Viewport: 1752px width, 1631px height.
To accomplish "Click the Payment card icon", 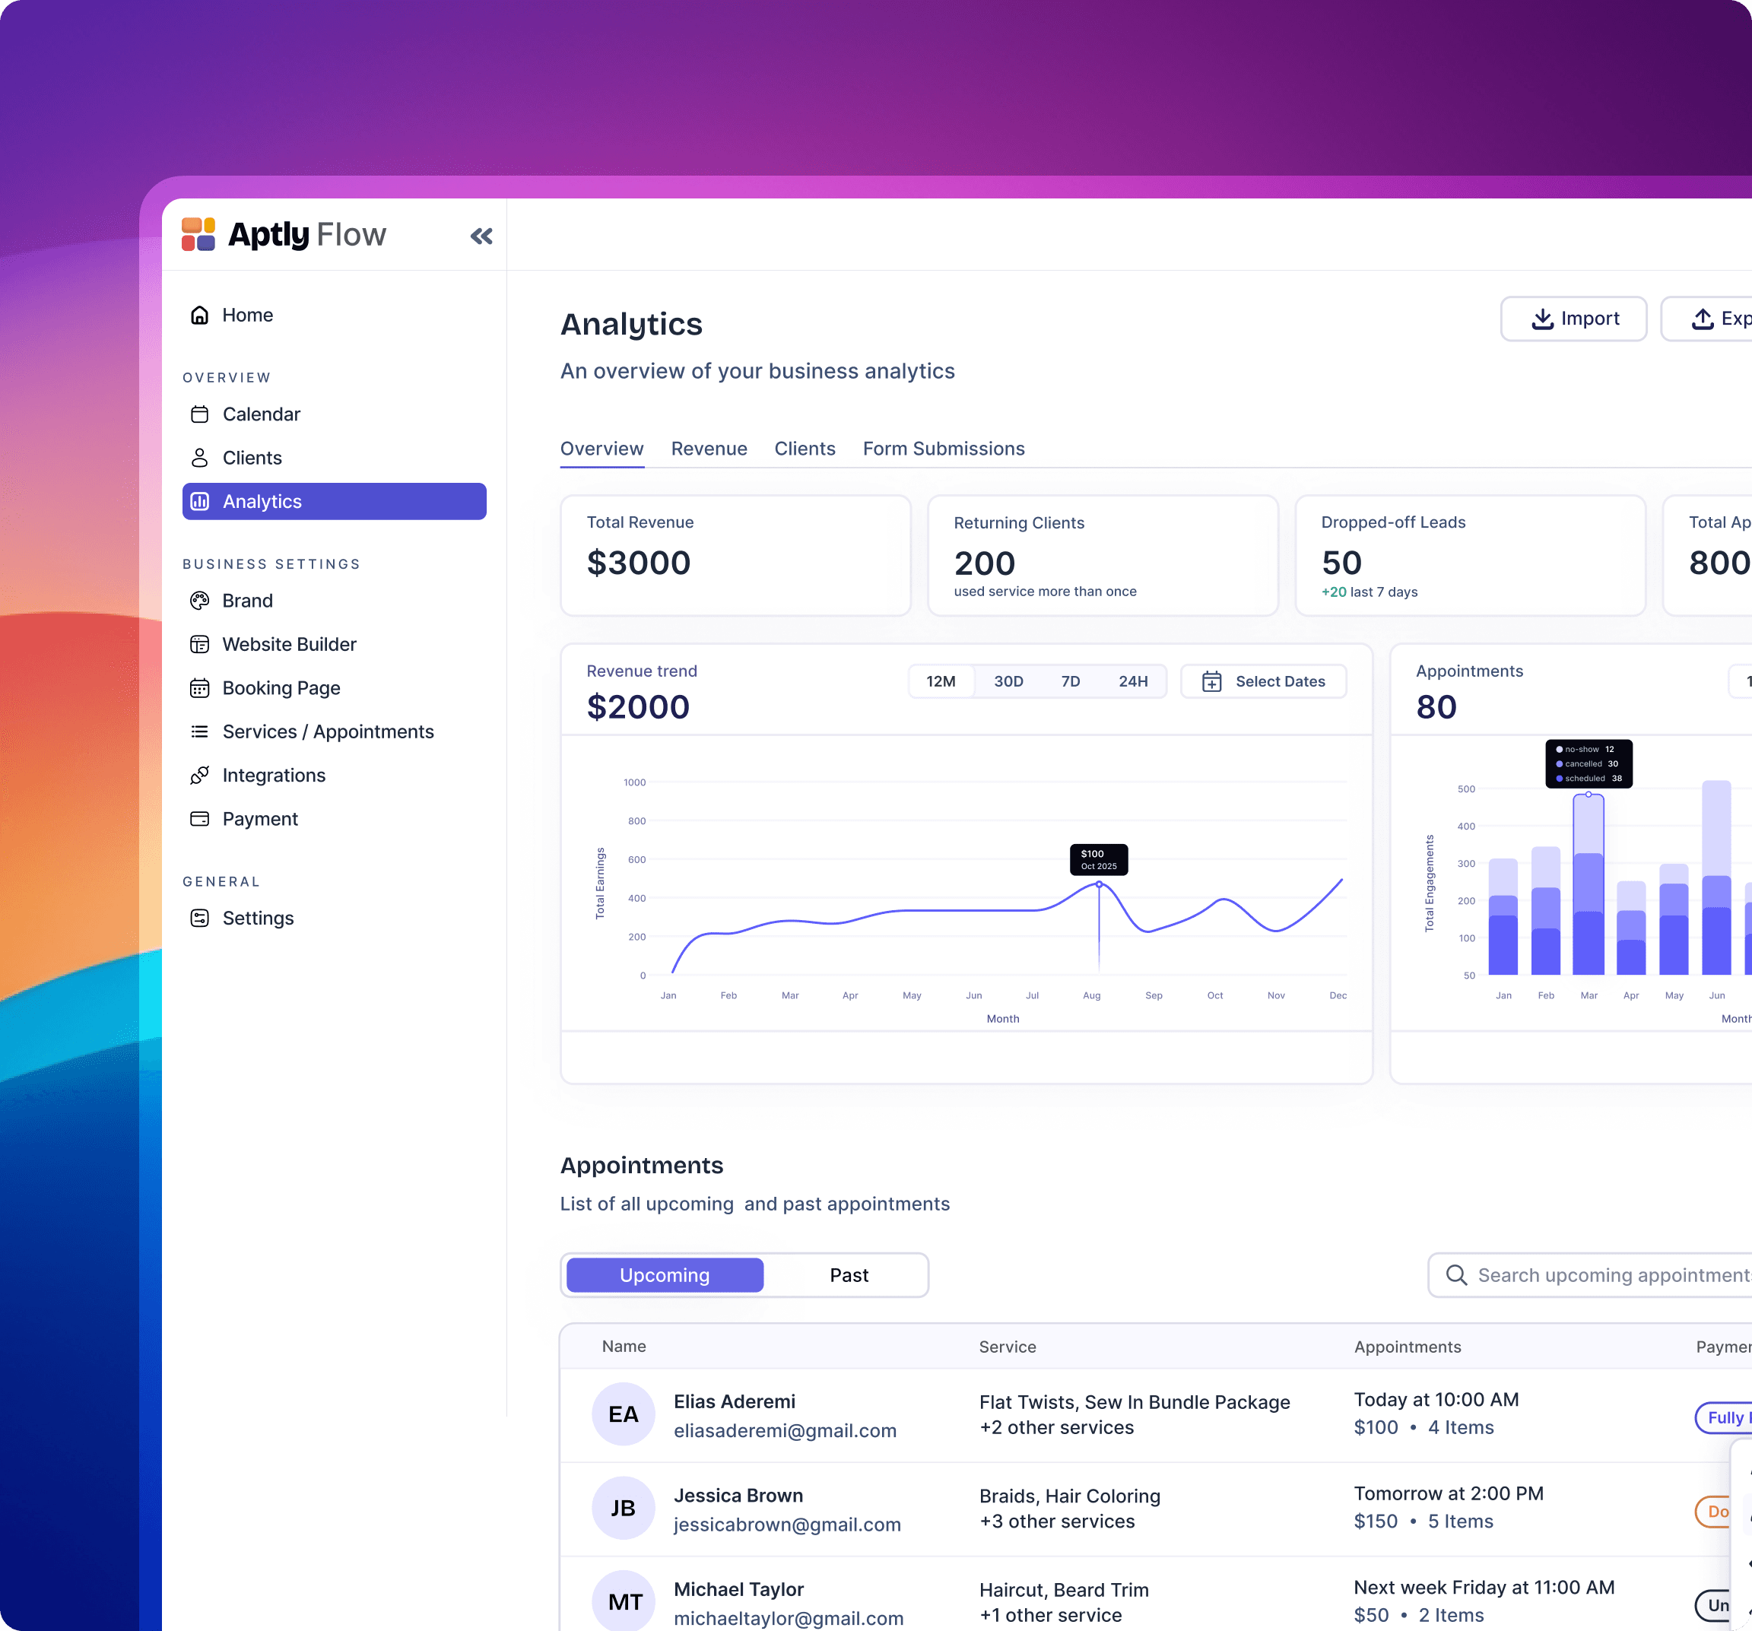I will pos(200,819).
